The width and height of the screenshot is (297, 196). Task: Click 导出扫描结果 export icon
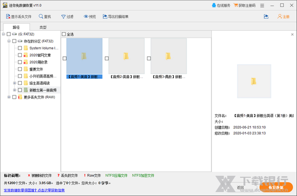click(105, 16)
